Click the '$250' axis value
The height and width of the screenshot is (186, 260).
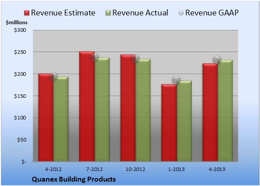[20, 52]
